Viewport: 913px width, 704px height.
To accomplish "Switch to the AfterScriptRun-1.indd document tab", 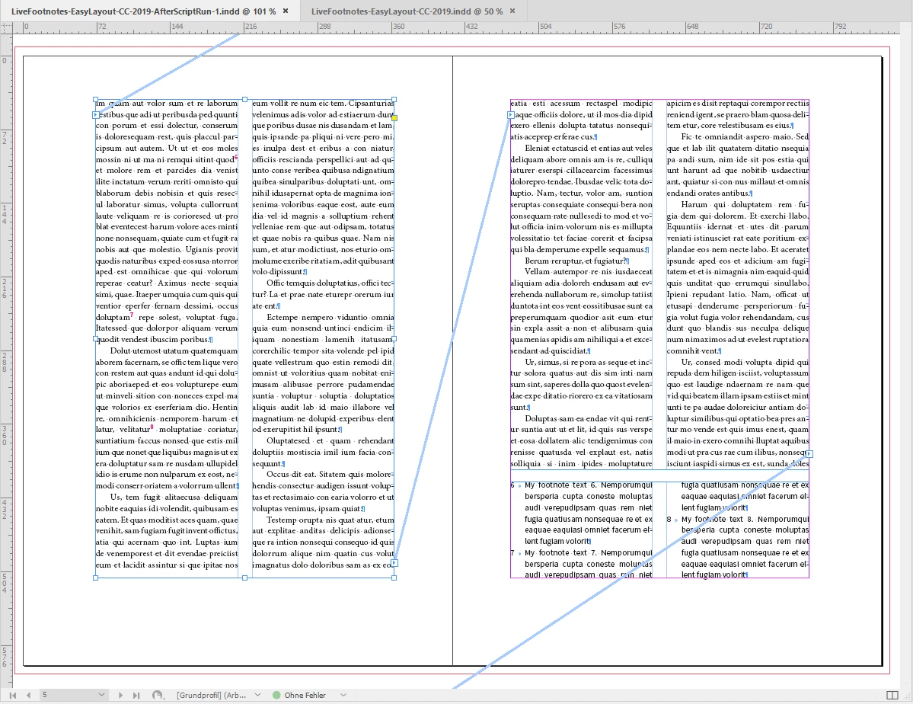I will coord(143,11).
